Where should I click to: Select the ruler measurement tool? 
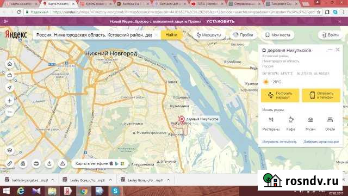[10, 164]
